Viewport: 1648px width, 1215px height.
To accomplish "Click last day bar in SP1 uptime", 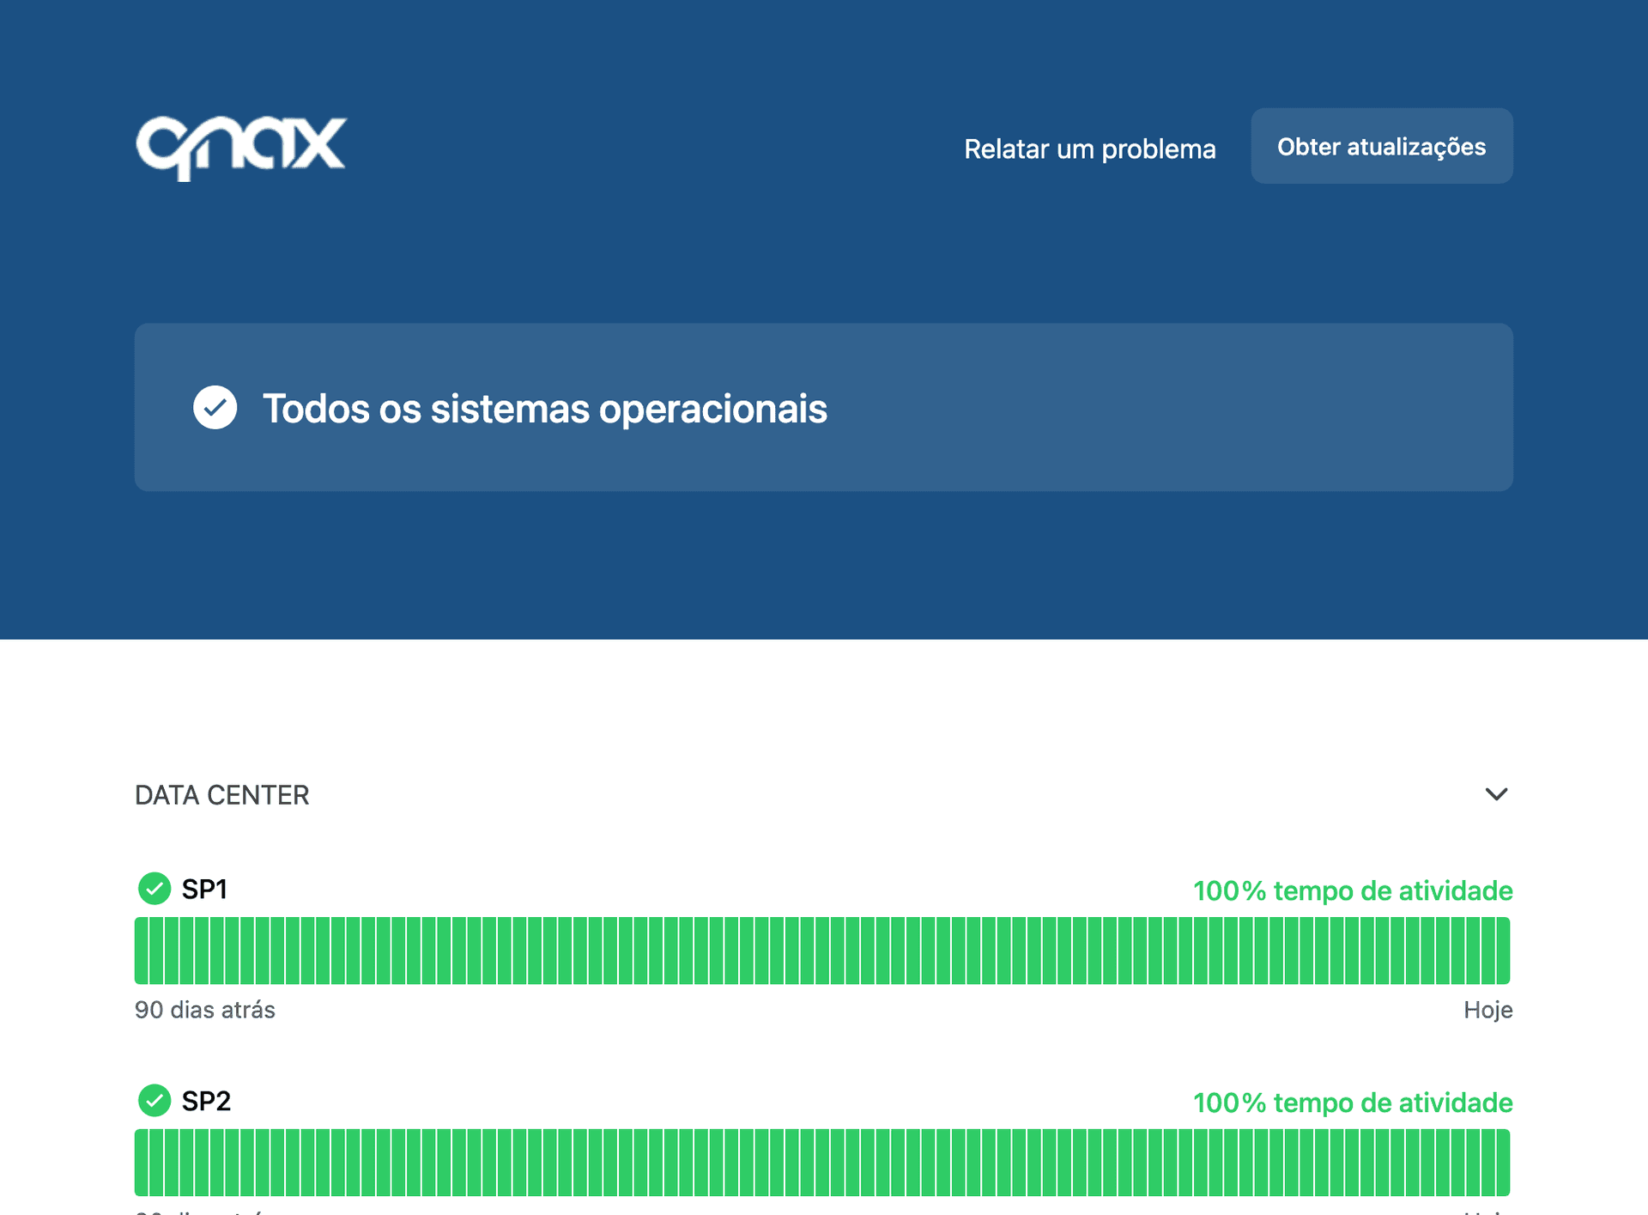I will click(x=1503, y=951).
